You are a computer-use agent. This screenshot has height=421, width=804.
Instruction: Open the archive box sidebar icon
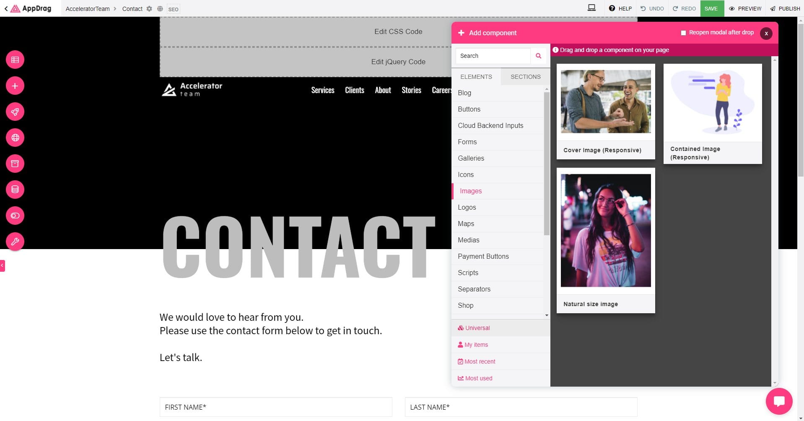pyautogui.click(x=15, y=164)
